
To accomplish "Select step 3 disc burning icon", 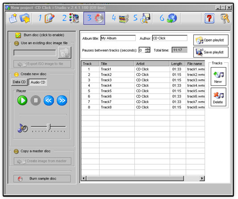I will [94, 18].
